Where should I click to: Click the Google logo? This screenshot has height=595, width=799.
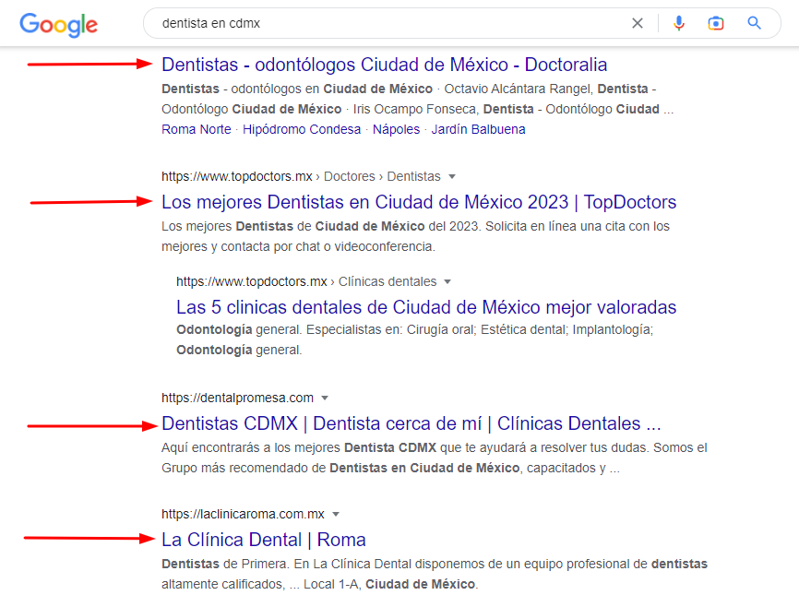59,25
